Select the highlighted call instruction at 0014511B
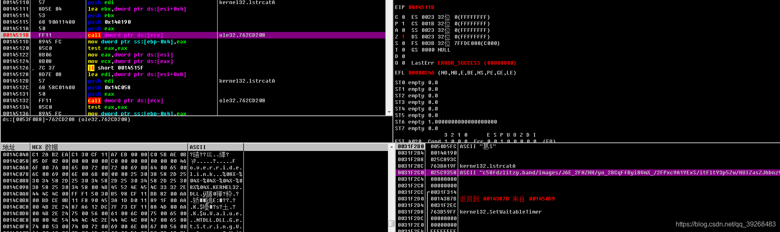 [193, 35]
